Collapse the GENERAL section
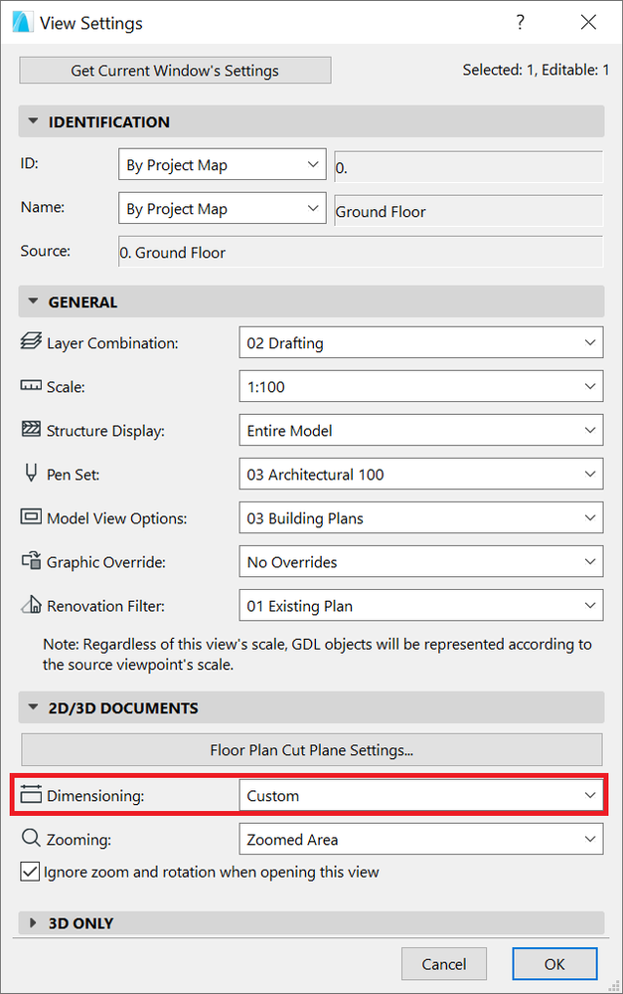The height and width of the screenshot is (994, 623). [32, 302]
